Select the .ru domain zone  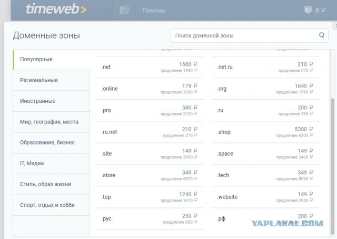[265, 110]
